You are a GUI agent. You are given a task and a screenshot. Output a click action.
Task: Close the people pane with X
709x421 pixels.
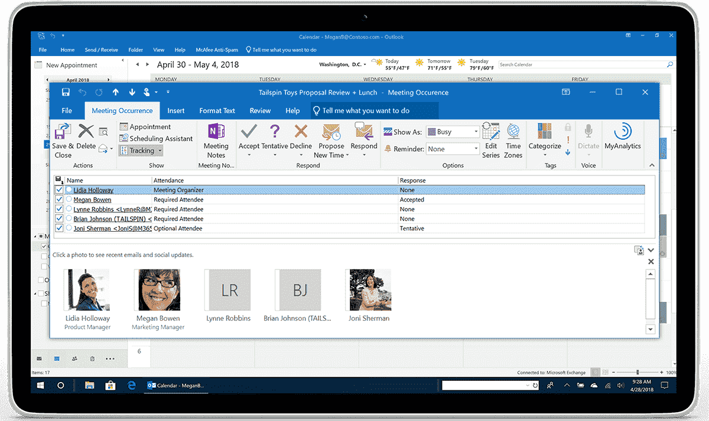coord(651,262)
